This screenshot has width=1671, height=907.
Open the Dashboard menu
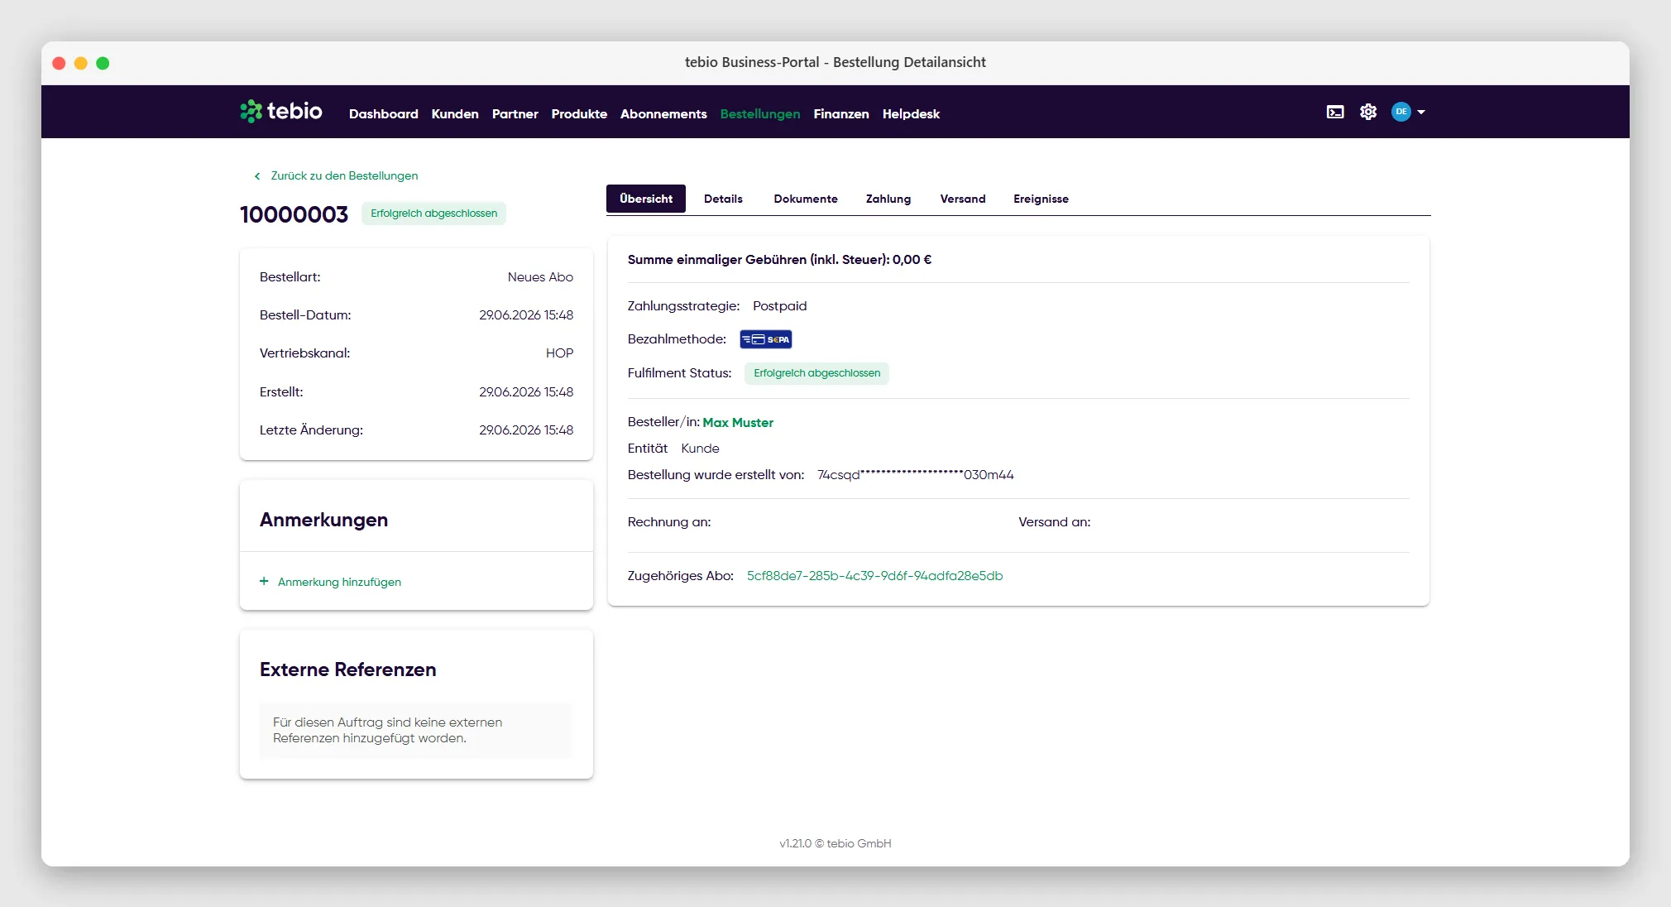(x=383, y=113)
